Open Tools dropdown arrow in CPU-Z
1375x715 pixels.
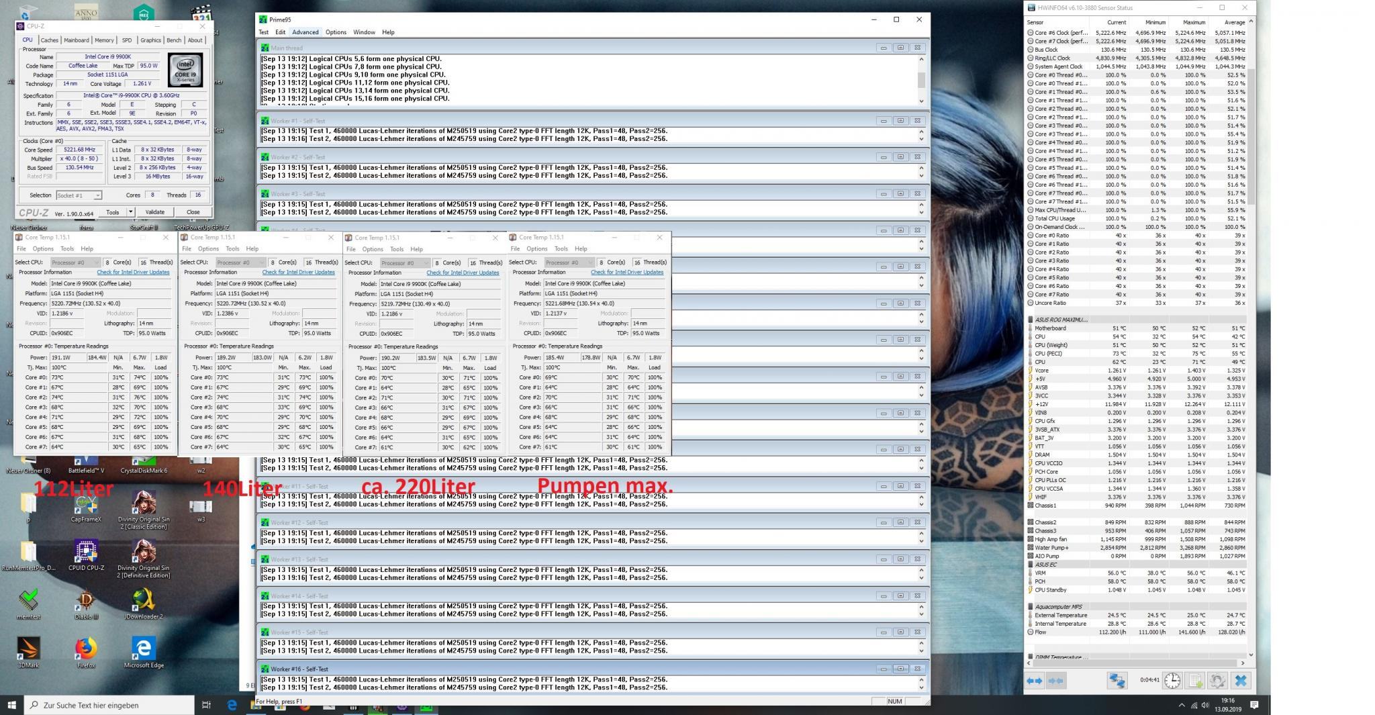pyautogui.click(x=130, y=212)
